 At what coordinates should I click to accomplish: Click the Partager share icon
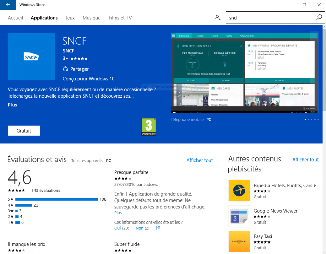tap(66, 69)
